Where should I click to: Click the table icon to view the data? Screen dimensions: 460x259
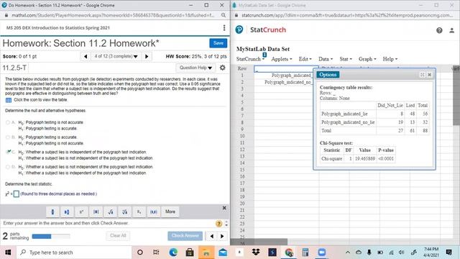(x=9, y=100)
